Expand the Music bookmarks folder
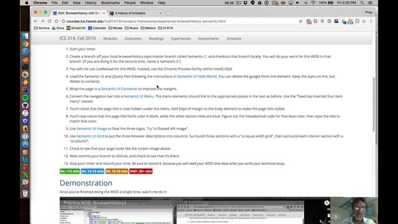Image resolution: width=398 pixels, height=224 pixels. [131, 28]
